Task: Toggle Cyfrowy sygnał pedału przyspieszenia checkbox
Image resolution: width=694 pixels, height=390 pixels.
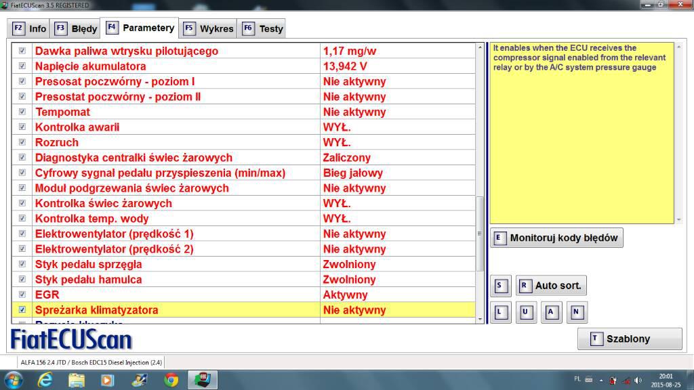Action: click(x=22, y=173)
